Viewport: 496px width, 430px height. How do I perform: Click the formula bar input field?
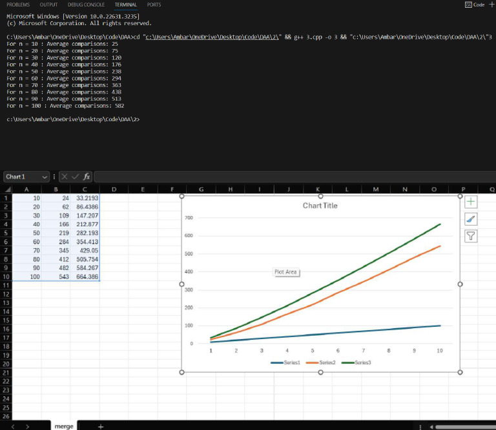(x=291, y=177)
